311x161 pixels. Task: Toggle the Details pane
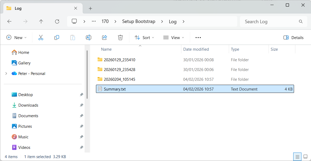(x=293, y=37)
